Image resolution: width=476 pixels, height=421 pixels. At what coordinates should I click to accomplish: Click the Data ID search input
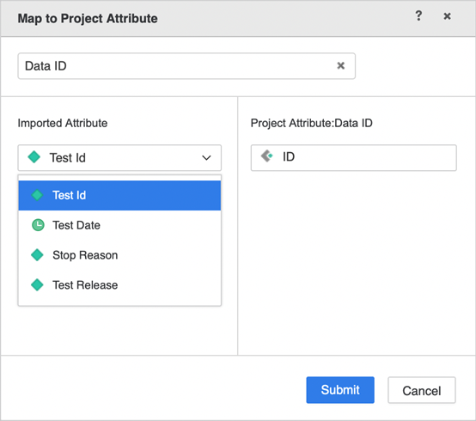click(x=186, y=66)
